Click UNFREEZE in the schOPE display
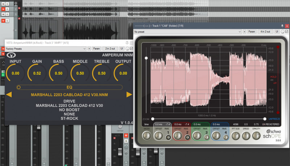 point(274,119)
